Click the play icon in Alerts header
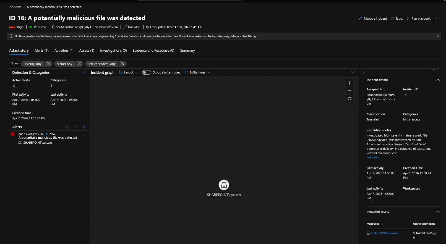Image resolution: width=446 pixels, height=244 pixels. [x=85, y=127]
